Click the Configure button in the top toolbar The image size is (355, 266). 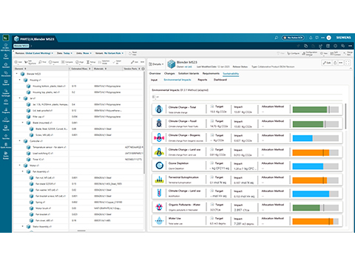pos(294,53)
